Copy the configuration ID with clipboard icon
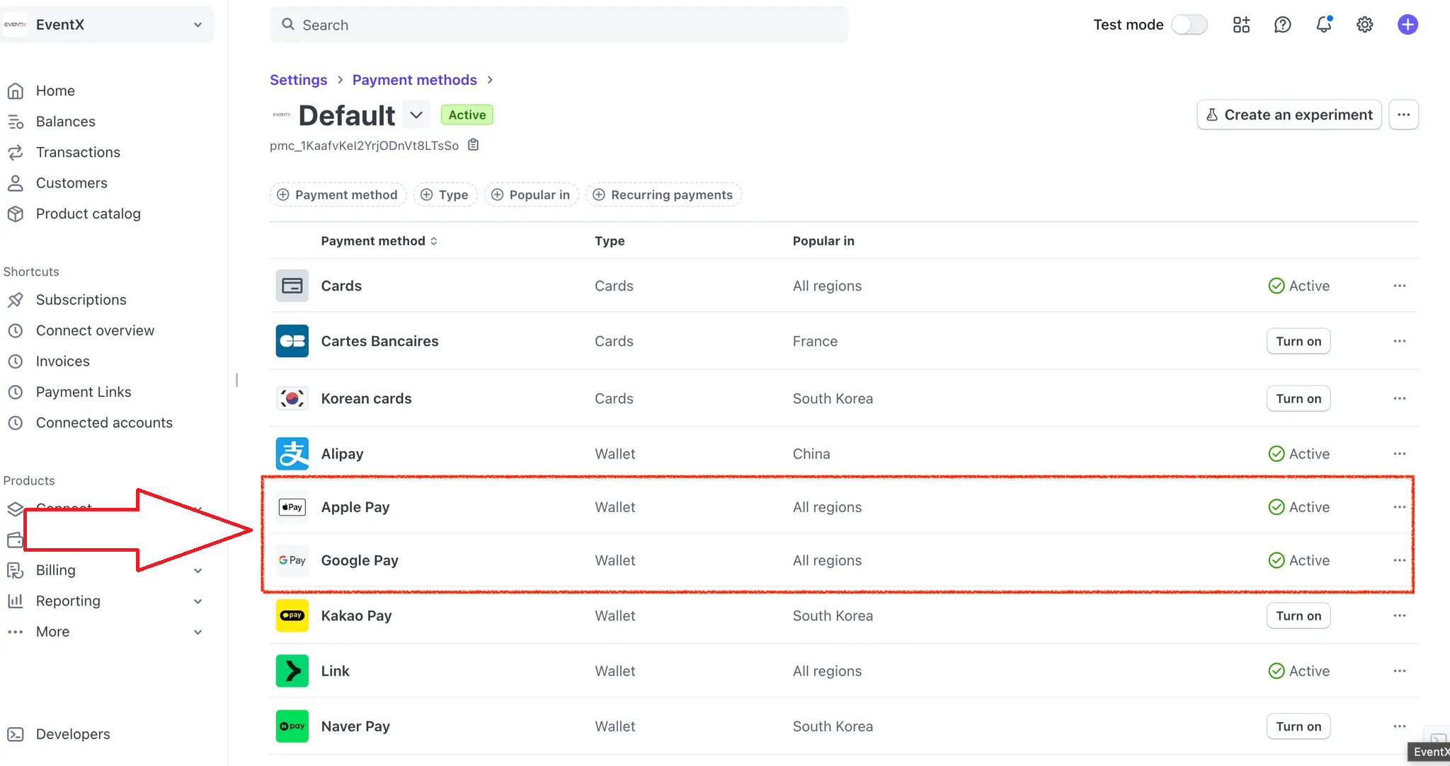 474,145
